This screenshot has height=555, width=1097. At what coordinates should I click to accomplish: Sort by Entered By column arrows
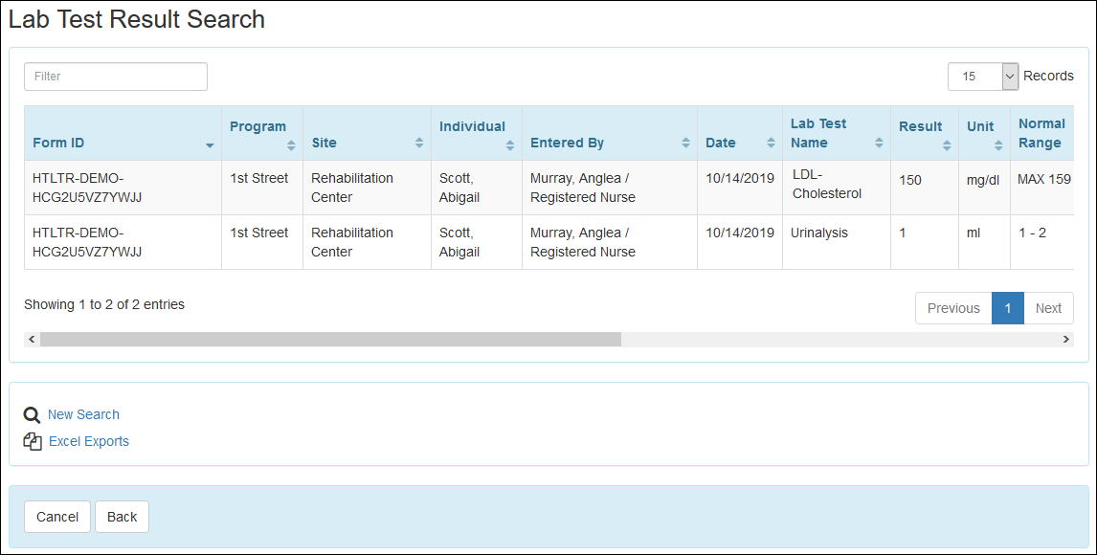tap(685, 143)
